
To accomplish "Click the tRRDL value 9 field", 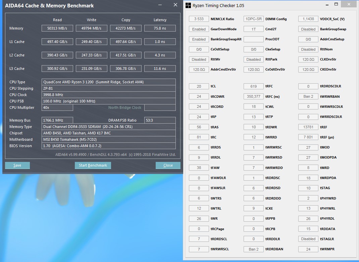I will [199, 158].
